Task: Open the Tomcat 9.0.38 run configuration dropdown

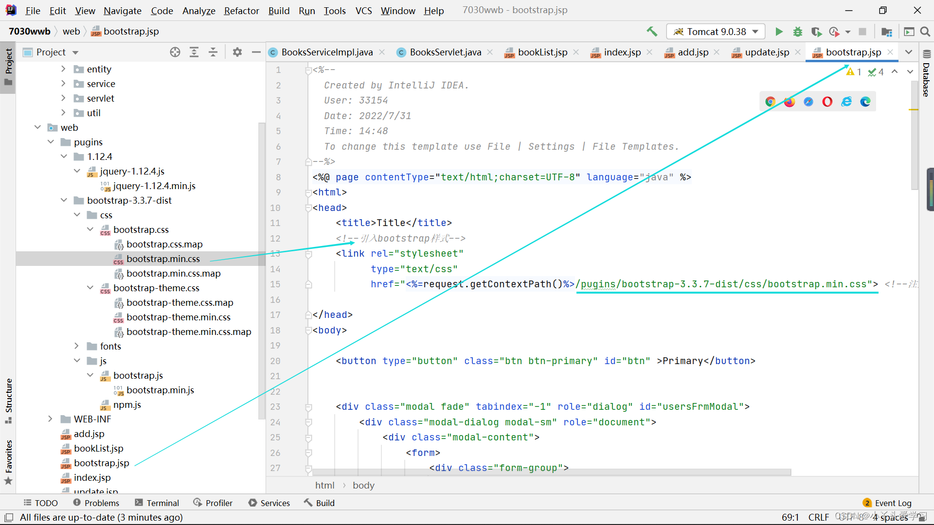Action: 716,32
